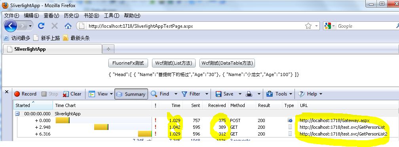Toggle the Summary view button
Image resolution: width=399 pixels, height=147 pixels.
tap(131, 94)
